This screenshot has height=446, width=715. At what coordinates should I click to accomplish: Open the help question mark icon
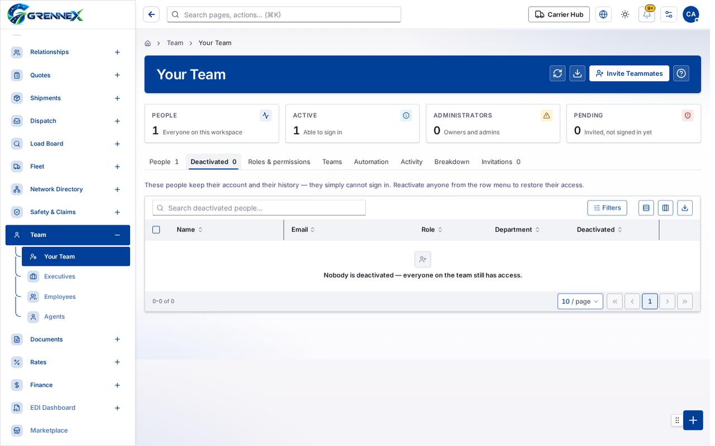pyautogui.click(x=681, y=74)
